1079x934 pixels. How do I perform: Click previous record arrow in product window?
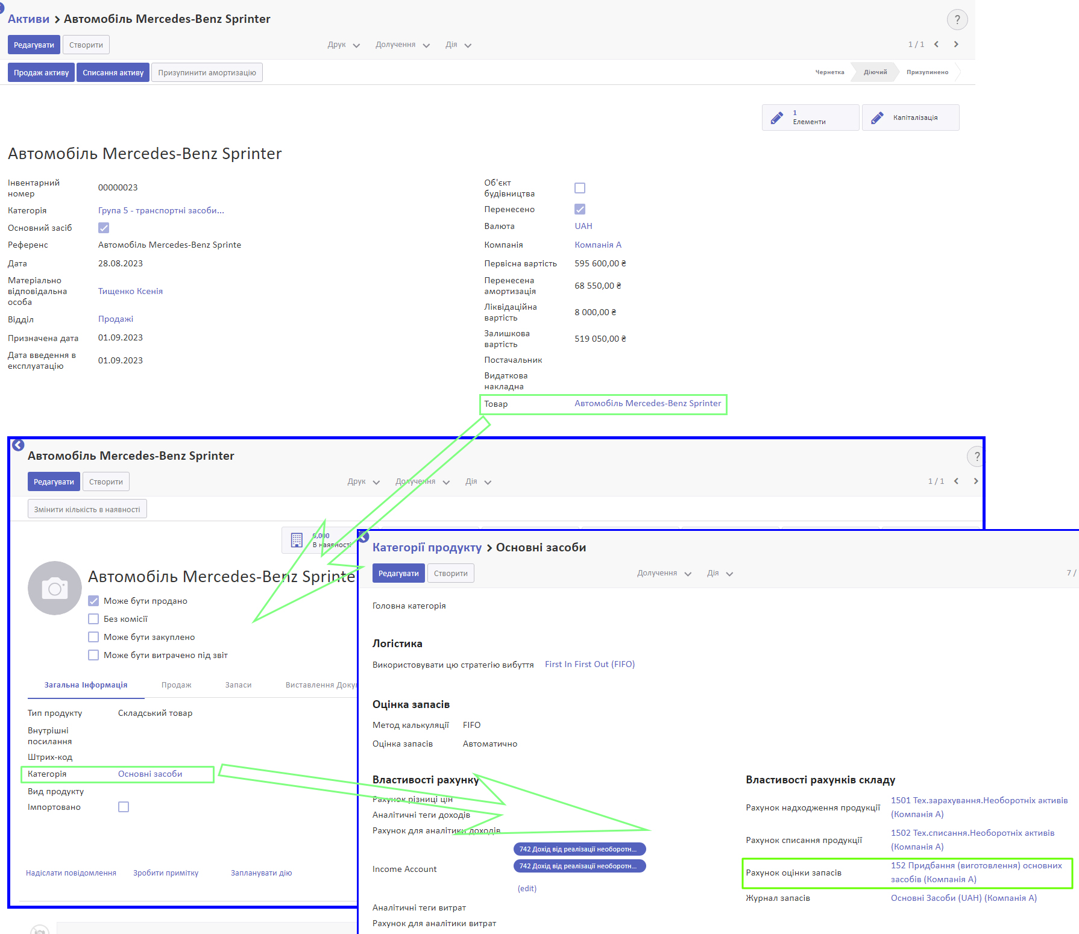pyautogui.click(x=956, y=481)
